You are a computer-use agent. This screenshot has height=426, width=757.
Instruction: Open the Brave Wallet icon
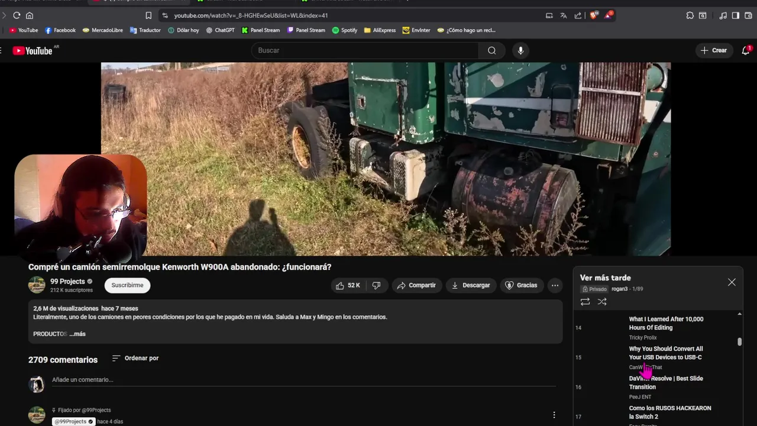click(748, 15)
